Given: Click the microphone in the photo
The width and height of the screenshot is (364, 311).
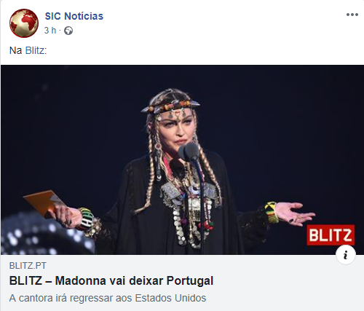Looking at the screenshot, I should click(x=189, y=151).
